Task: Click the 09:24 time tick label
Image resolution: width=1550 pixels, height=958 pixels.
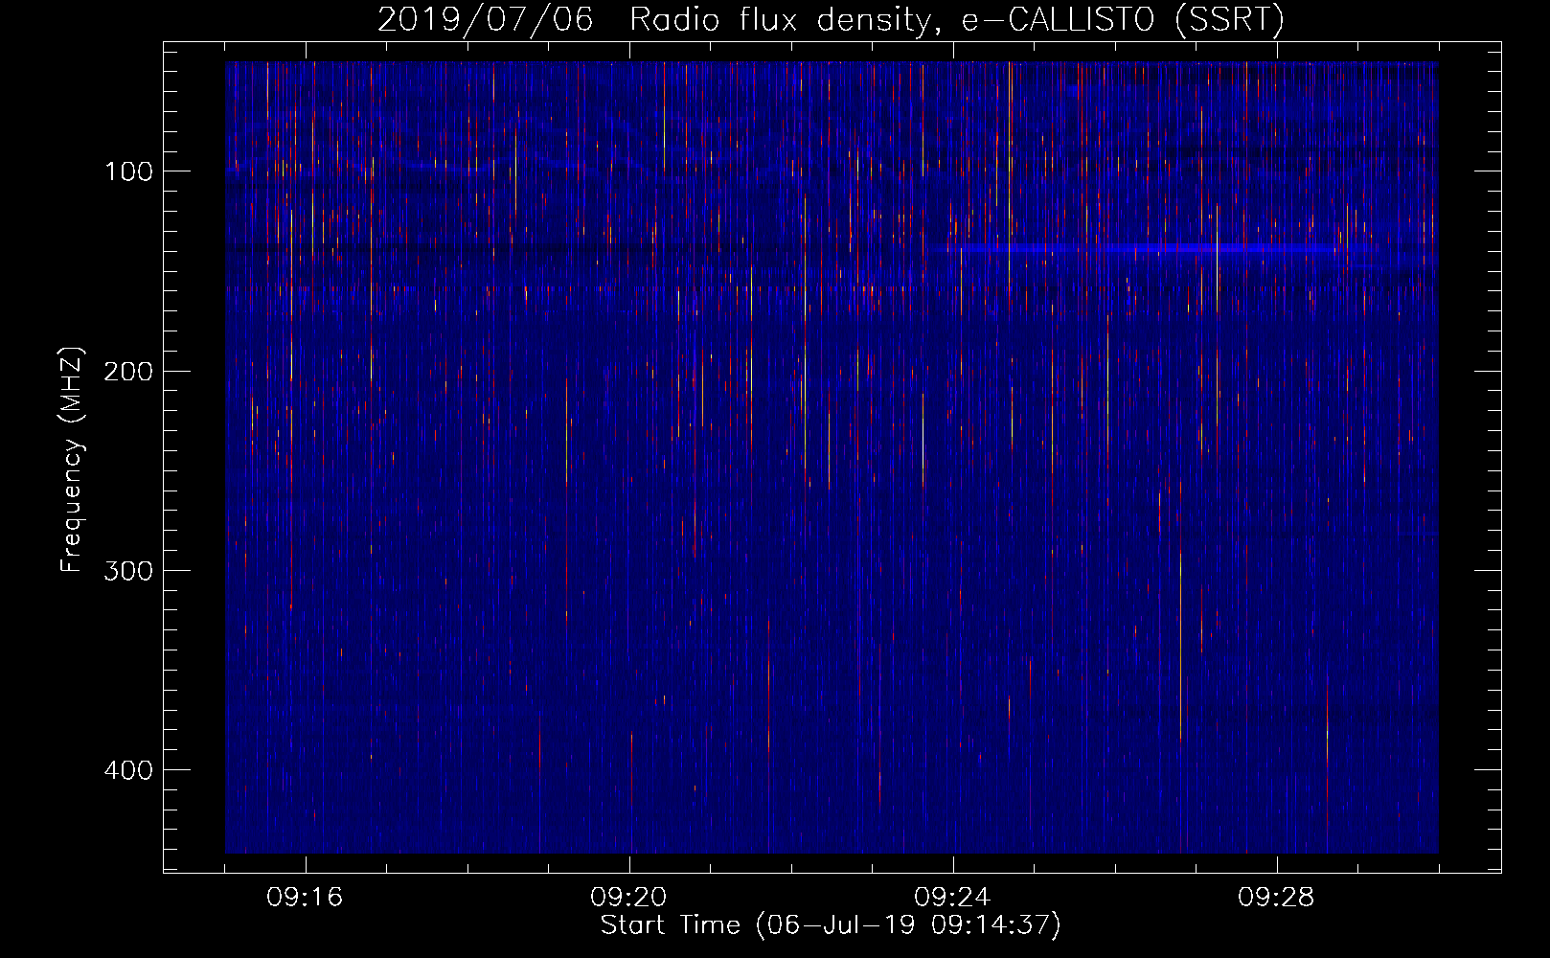Action: pos(952,898)
